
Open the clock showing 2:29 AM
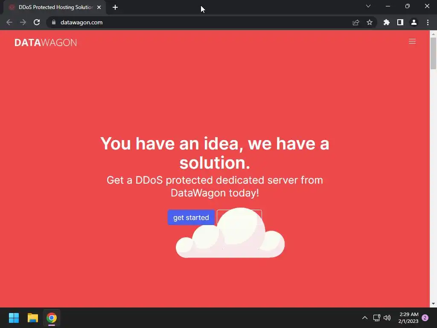click(x=408, y=318)
